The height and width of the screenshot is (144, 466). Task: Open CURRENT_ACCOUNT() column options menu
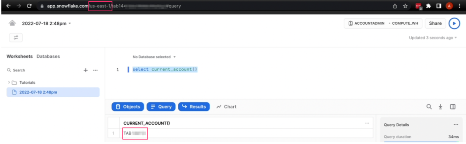click(367, 123)
